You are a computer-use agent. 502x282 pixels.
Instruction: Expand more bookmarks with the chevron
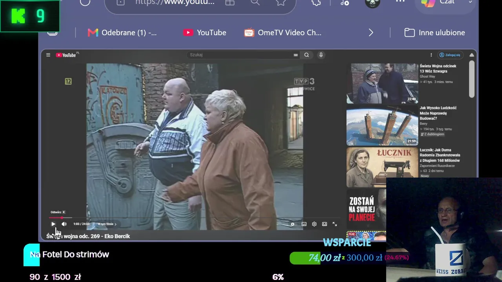[x=371, y=33]
